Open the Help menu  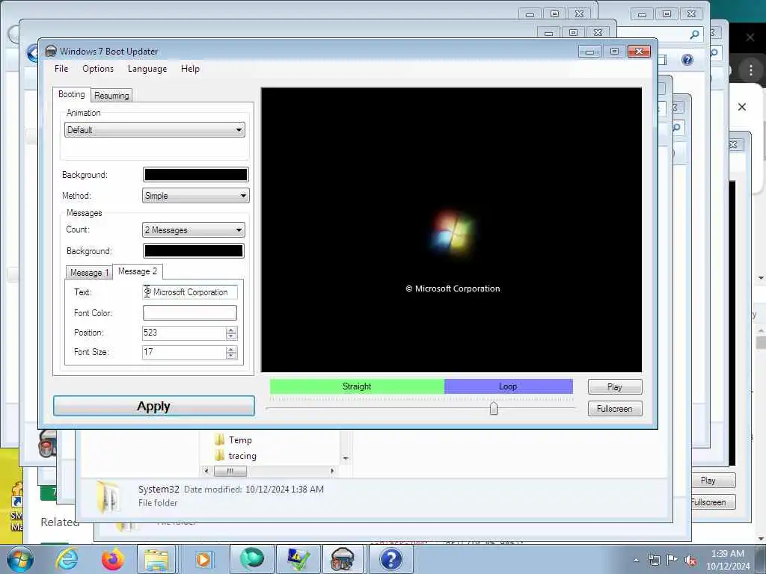pyautogui.click(x=190, y=69)
